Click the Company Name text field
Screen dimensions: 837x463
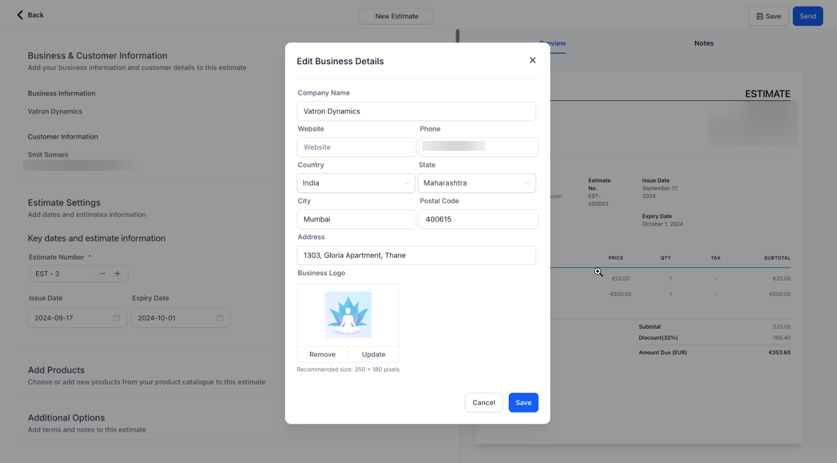(416, 111)
